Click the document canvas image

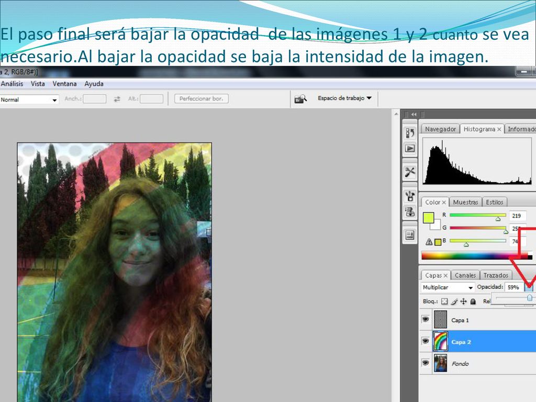[114, 272]
